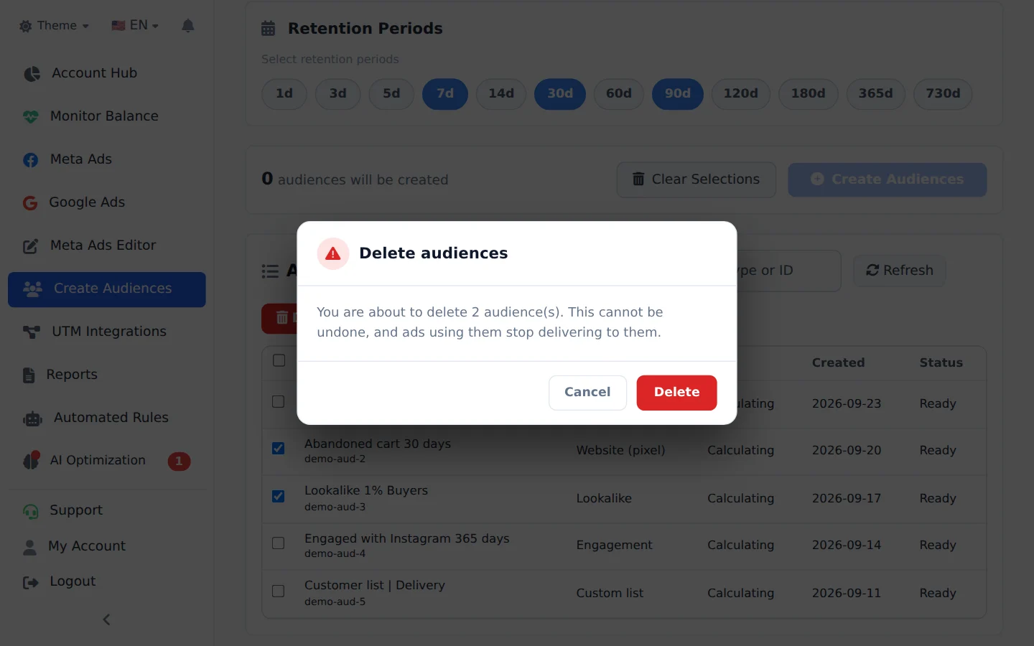The width and height of the screenshot is (1034, 646).
Task: Open the Theme dropdown
Action: point(55,26)
